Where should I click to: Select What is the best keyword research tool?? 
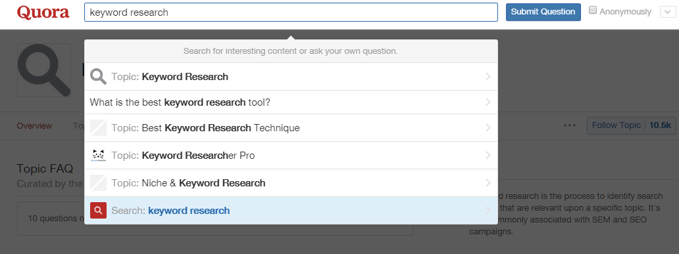[291, 102]
